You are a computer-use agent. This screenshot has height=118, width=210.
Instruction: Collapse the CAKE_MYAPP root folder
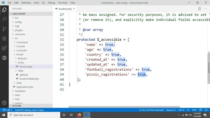31,14
